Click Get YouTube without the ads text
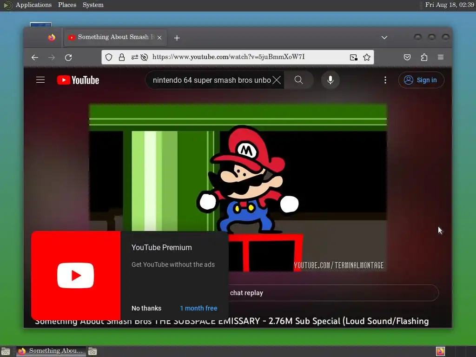476x357 pixels. (173, 264)
